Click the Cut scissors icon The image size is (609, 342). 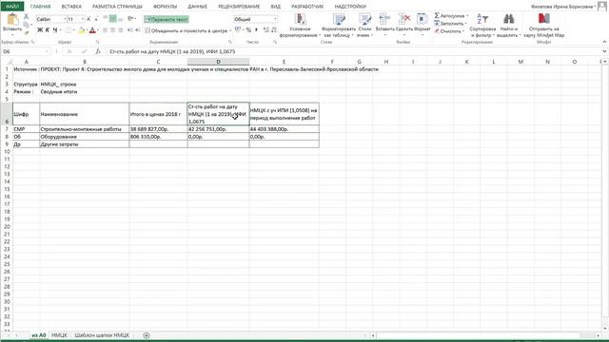coord(26,16)
